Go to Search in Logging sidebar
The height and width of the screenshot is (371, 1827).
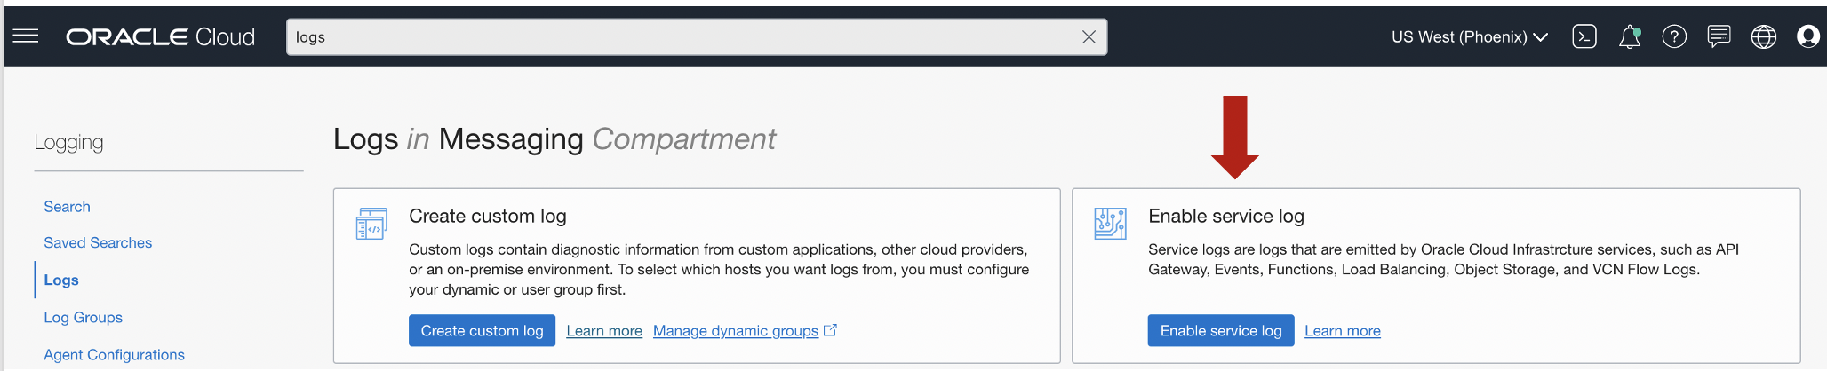(x=68, y=207)
